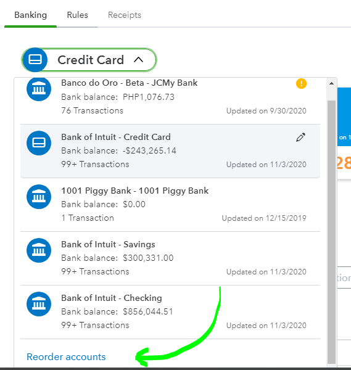This screenshot has height=370, width=351.
Task: Click the 1001 Piggy Bank icon
Action: click(39, 197)
